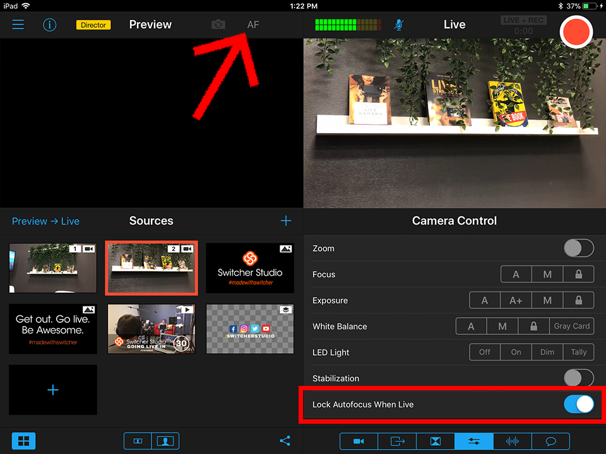
Task: Set White Balance to auto (A)
Action: pos(471,326)
